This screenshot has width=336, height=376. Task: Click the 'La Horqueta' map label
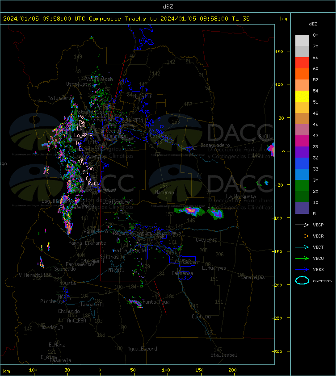click(x=241, y=196)
